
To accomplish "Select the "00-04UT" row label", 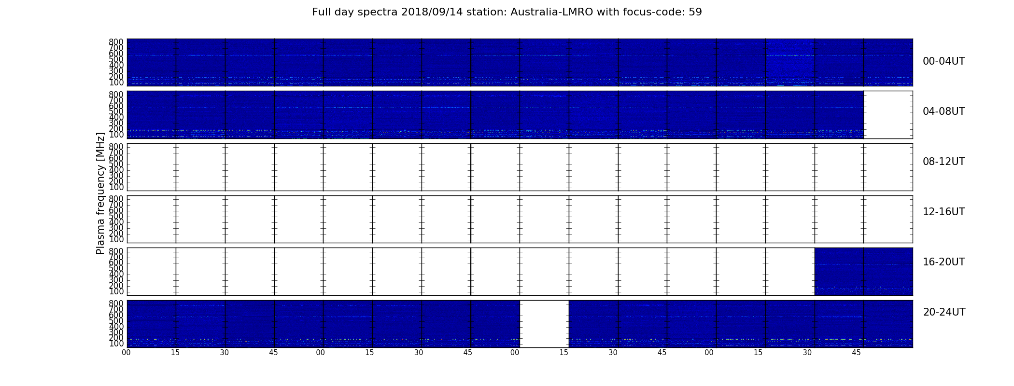I will [x=944, y=61].
